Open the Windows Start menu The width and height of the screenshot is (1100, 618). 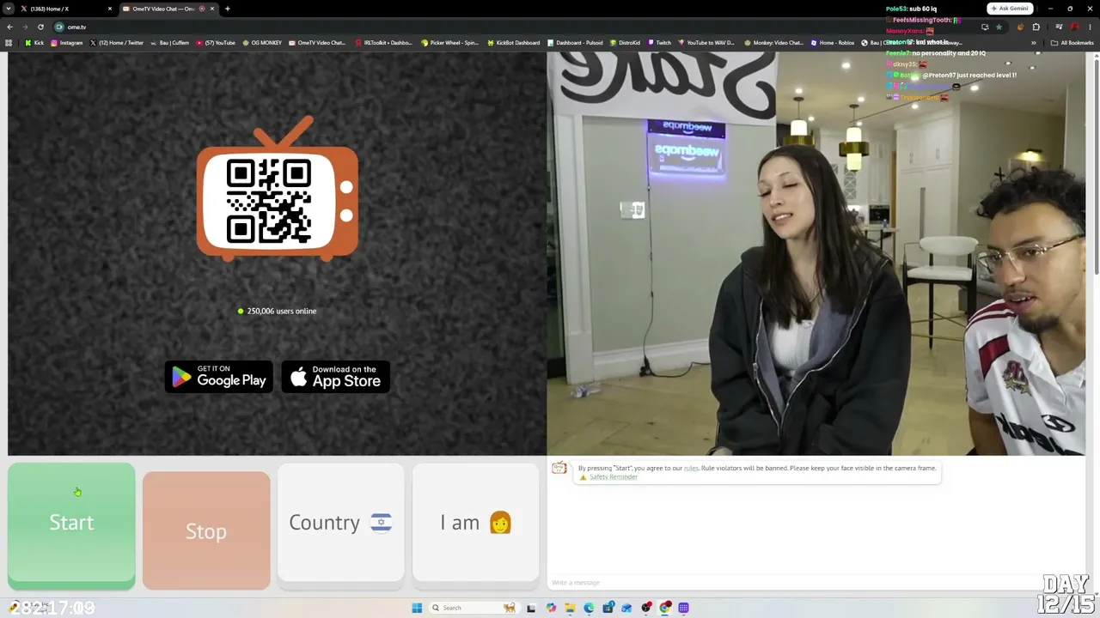click(x=417, y=608)
